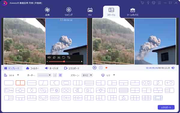Select the star shape layout template
The height and width of the screenshot is (113, 180).
pos(78,90)
